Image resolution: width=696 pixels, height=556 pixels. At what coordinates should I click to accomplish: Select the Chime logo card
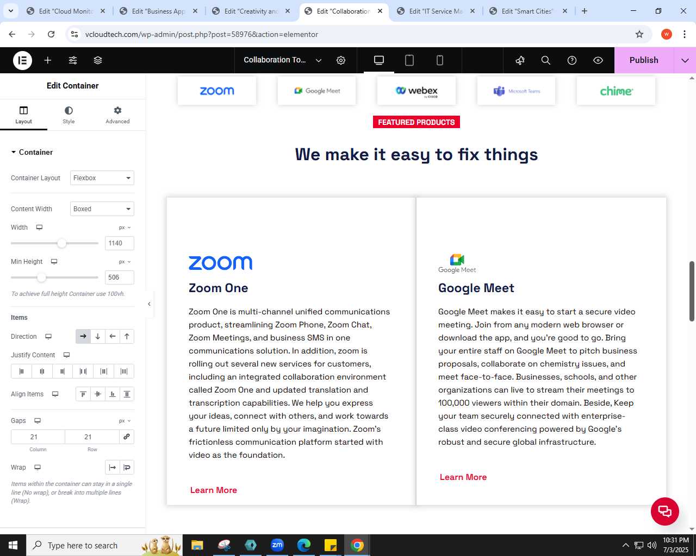(616, 91)
